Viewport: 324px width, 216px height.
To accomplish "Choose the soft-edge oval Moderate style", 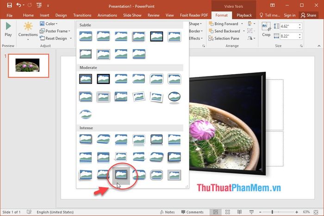I will click(86, 114).
